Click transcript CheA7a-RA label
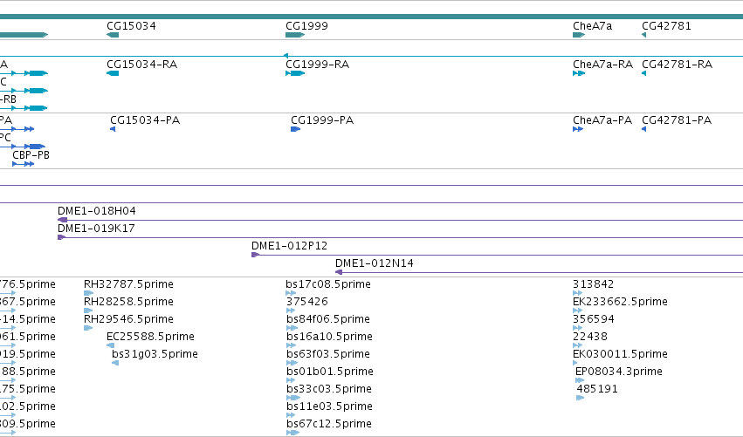 coord(602,65)
